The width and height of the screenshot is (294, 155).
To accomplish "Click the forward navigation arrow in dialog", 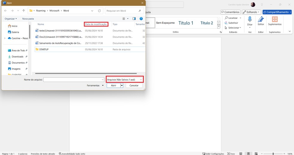I will pyautogui.click(x=12, y=11).
